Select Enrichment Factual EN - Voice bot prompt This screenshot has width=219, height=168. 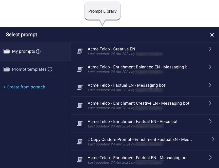[145, 124]
